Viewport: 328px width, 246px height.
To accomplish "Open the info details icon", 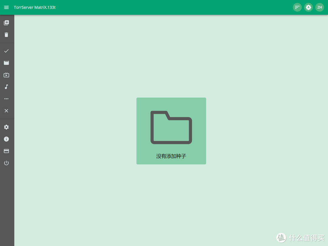I will click(x=6, y=139).
